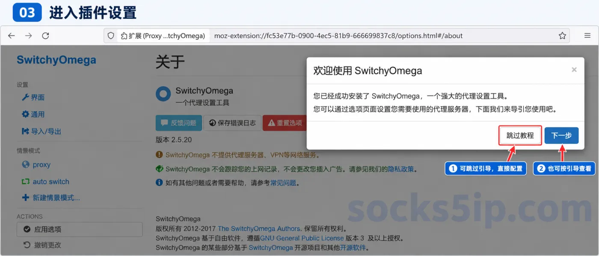599x256 pixels.
Task: Close the welcome dialog with the X
Action: (574, 69)
